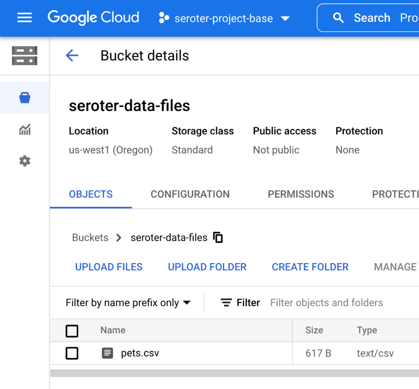Tick the select-all checkbox in the table header
Screen dimensions: 419x389
pyautogui.click(x=72, y=331)
